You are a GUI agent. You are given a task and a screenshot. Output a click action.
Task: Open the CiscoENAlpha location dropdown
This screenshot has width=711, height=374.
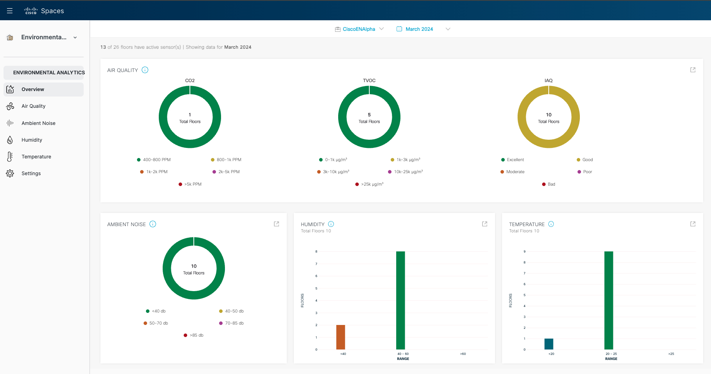pos(359,29)
